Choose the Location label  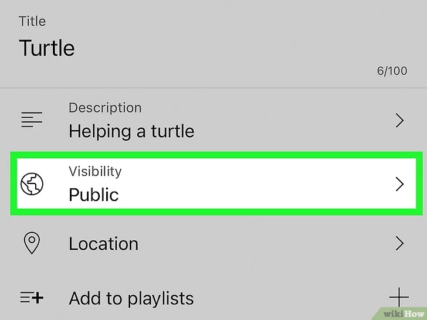[103, 244]
